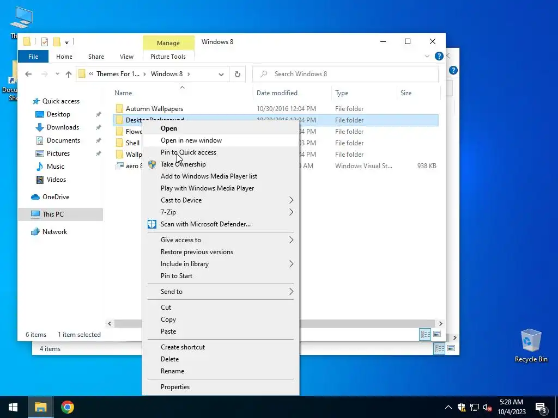The image size is (558, 418).
Task: Choose Add to Windows Media Player list
Action: (x=221, y=176)
